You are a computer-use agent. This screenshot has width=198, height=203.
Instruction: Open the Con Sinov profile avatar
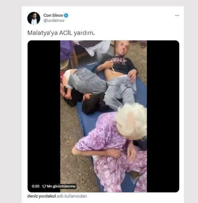[x=34, y=18]
